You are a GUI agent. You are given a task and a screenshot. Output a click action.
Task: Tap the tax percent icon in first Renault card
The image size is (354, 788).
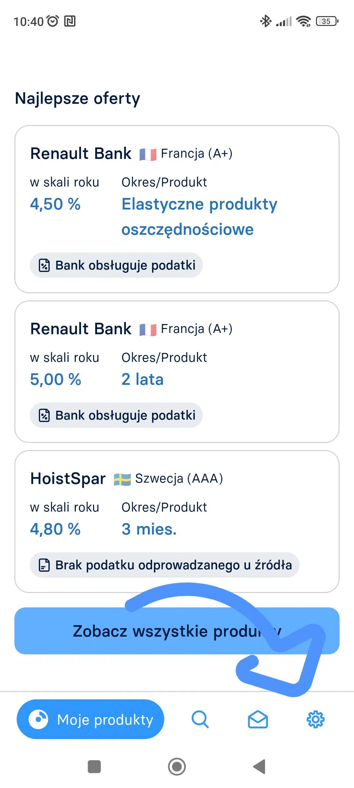pos(44,265)
